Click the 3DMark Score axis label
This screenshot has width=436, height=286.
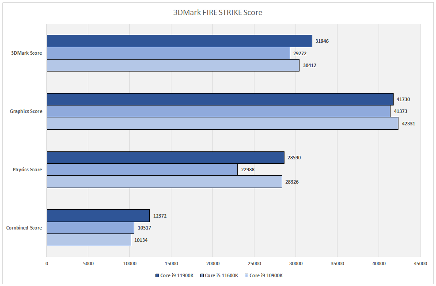pyautogui.click(x=27, y=53)
